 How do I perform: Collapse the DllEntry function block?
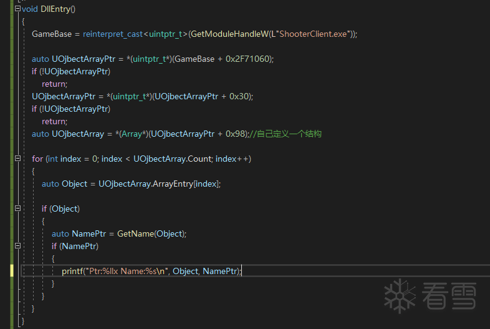pyautogui.click(x=17, y=9)
